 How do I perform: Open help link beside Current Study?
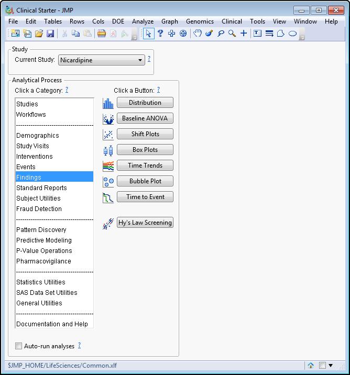(149, 59)
